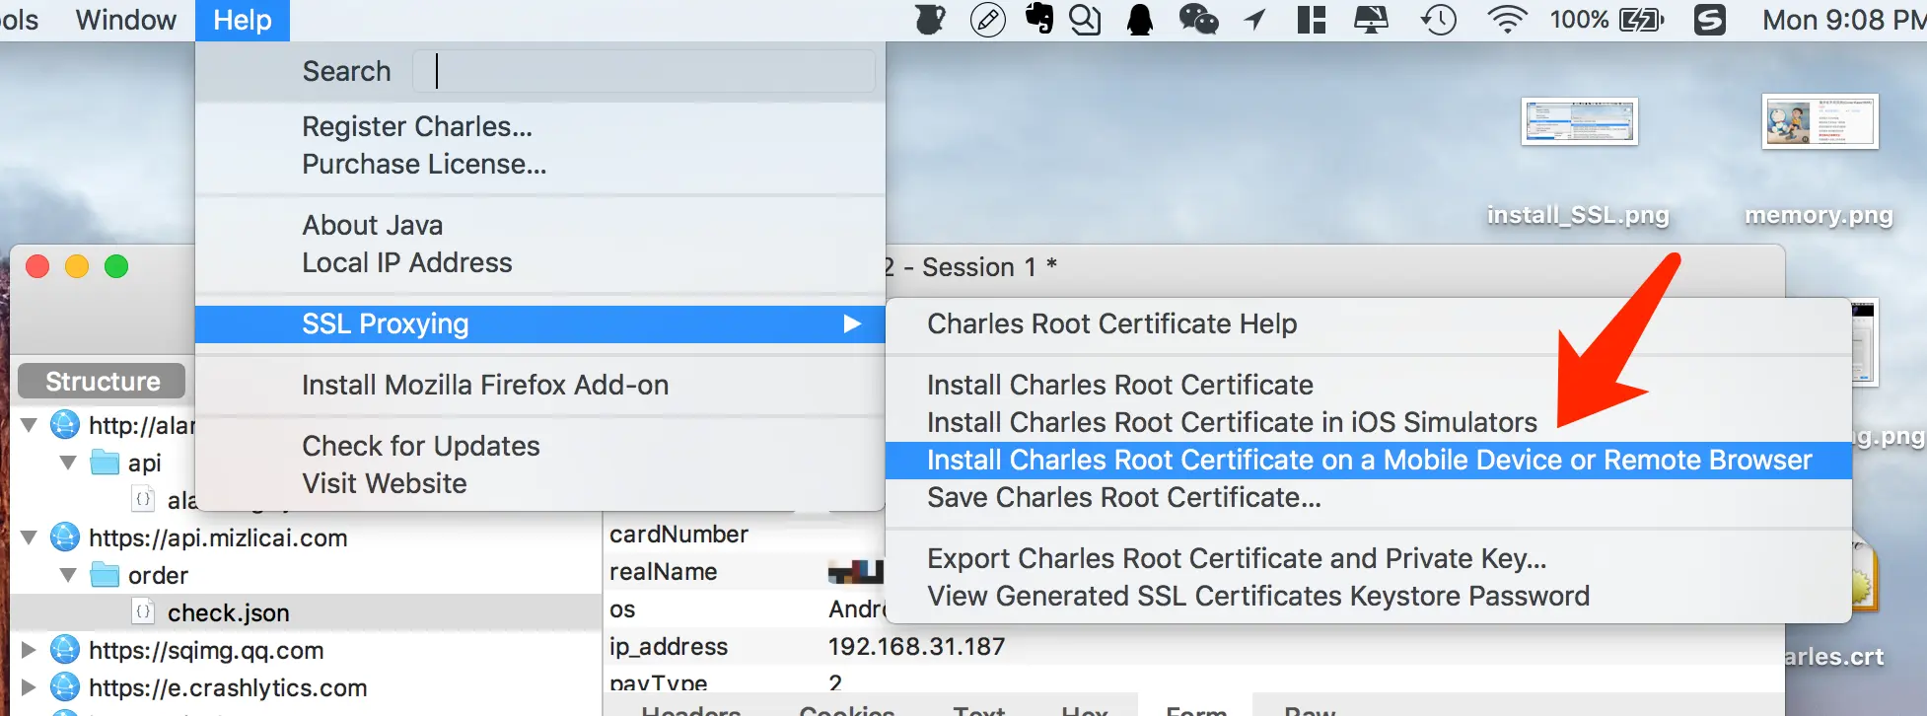This screenshot has width=1927, height=716.
Task: Click the realName form field name
Action: point(663,571)
